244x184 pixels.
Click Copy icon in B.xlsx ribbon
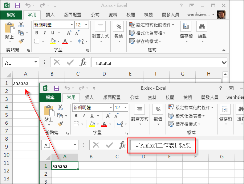60,116
